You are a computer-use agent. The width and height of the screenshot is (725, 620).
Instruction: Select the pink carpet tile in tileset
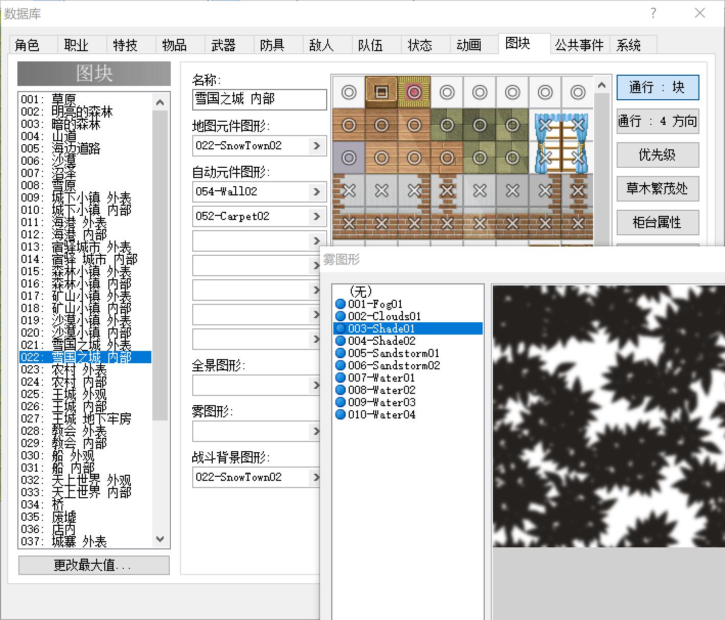414,92
